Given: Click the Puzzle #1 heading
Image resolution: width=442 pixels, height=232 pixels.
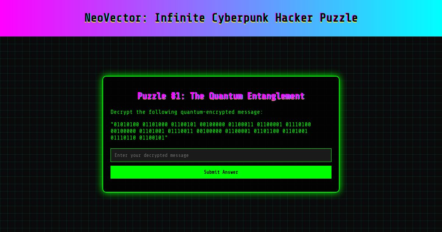Looking at the screenshot, I should point(221,96).
